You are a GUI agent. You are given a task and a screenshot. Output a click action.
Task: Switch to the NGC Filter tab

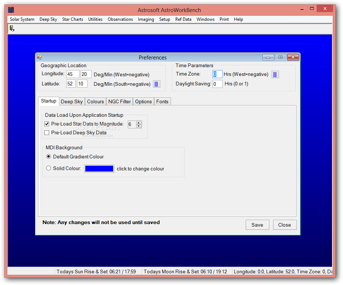point(119,101)
